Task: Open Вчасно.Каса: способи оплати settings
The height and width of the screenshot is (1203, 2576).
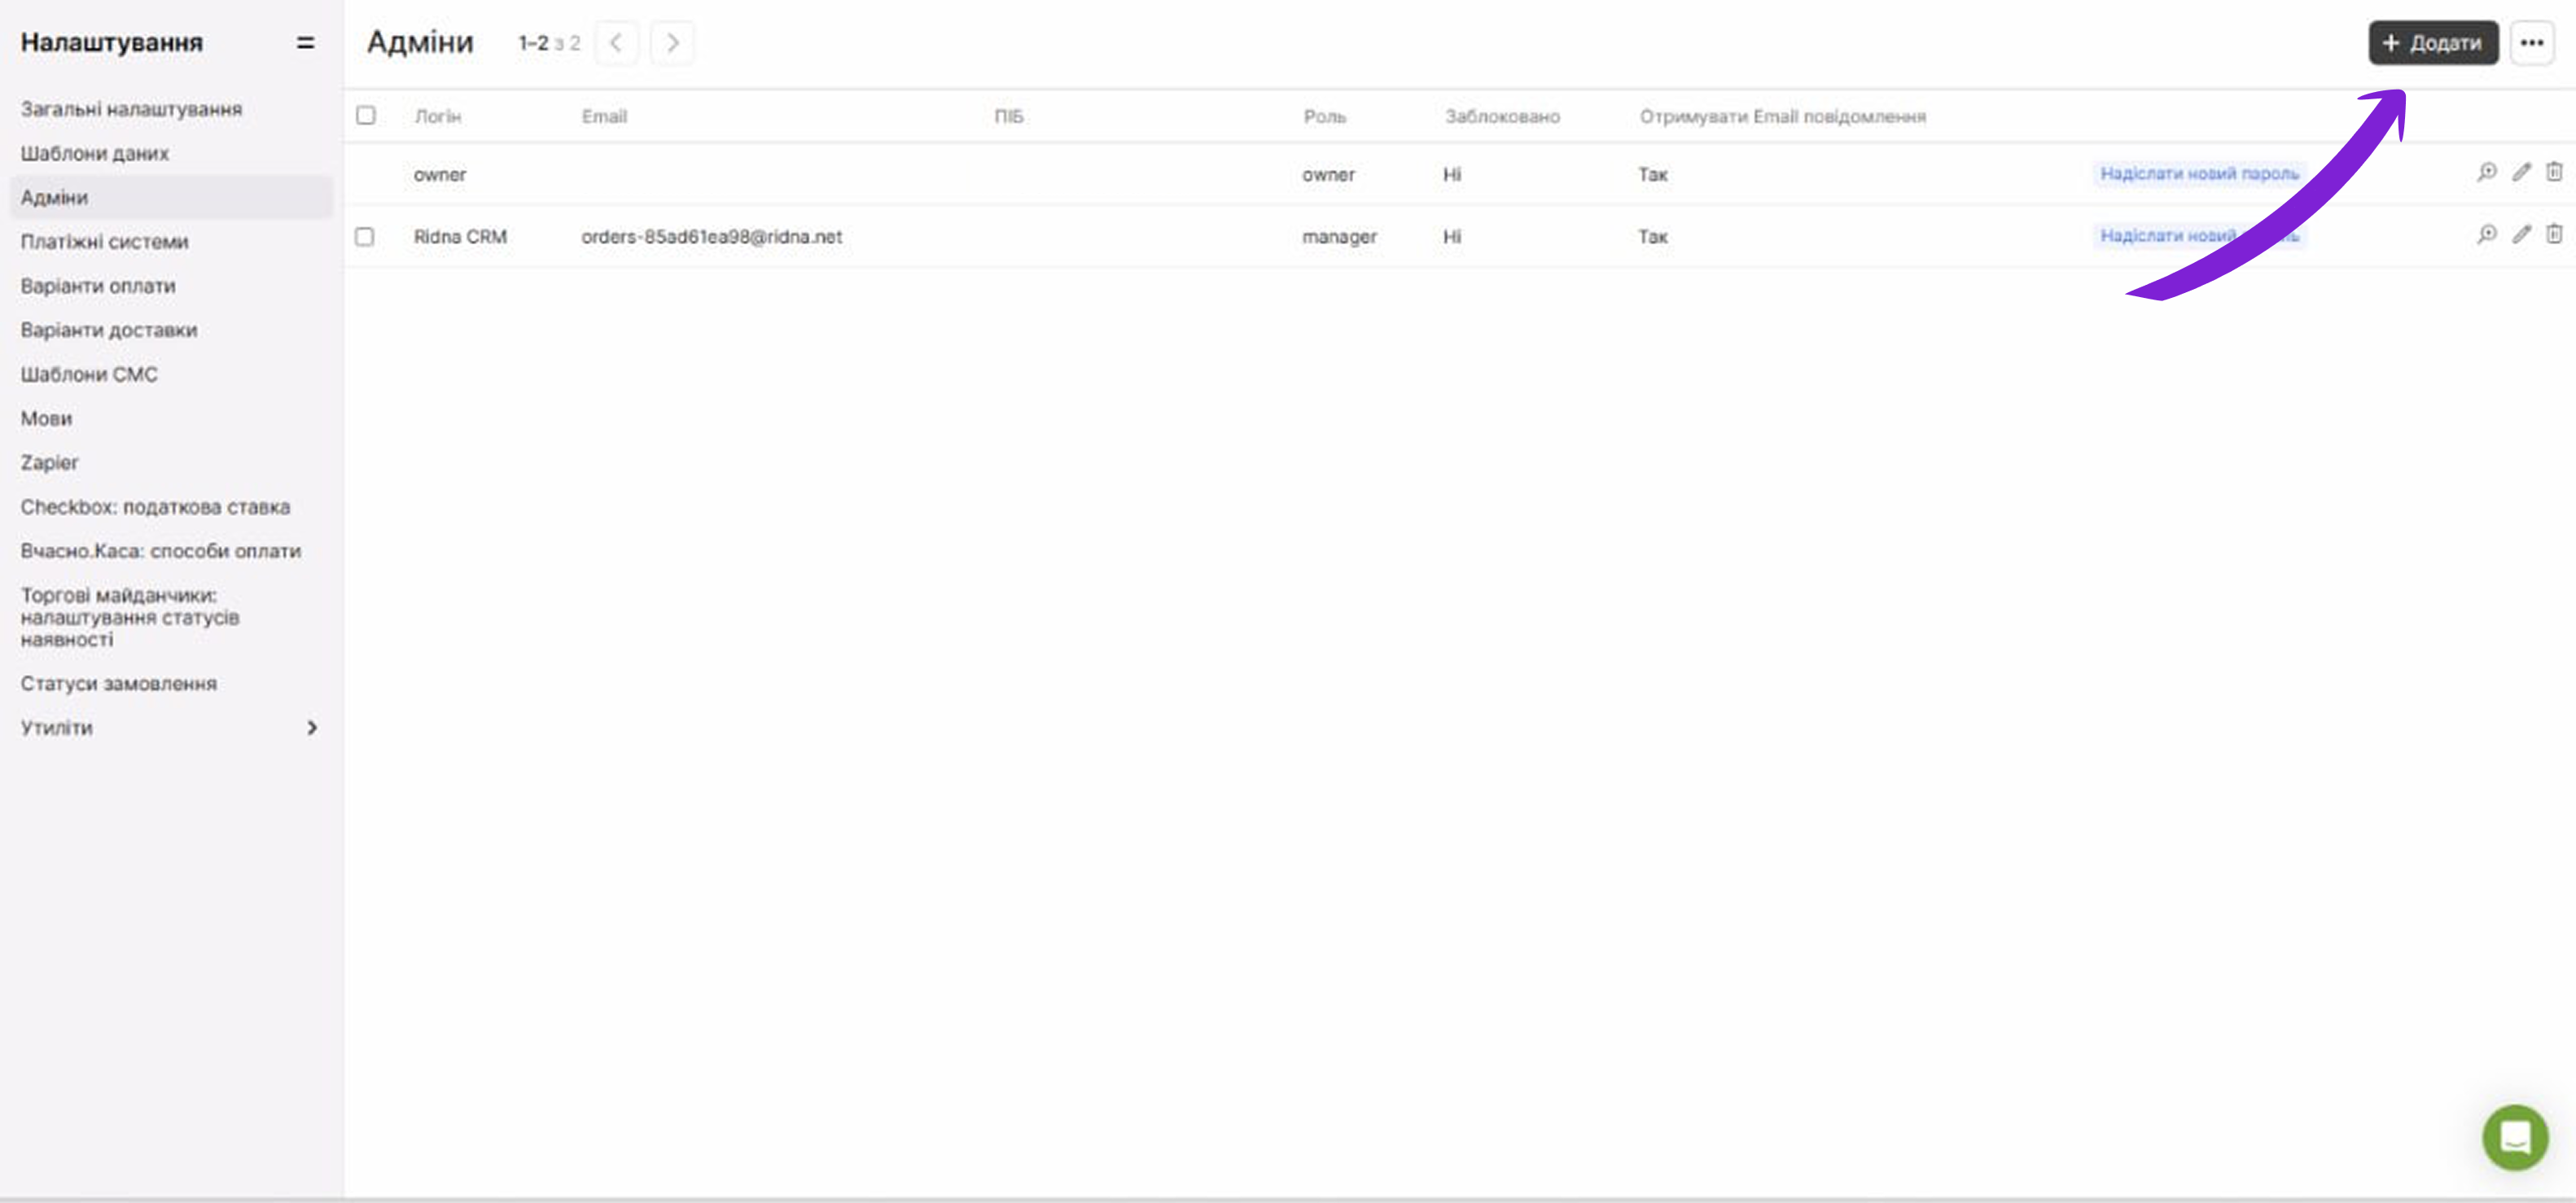Action: pyautogui.click(x=160, y=550)
